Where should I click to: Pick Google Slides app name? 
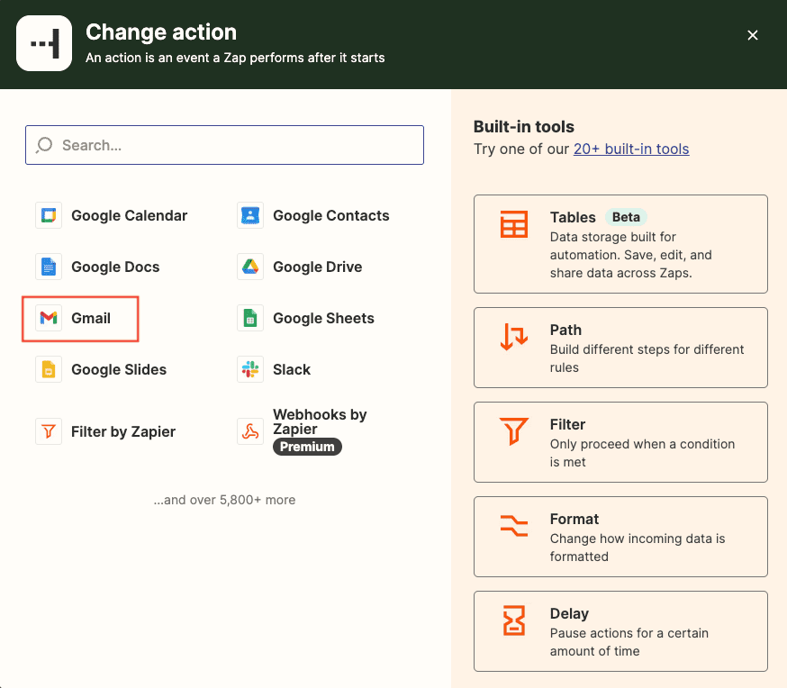click(119, 369)
